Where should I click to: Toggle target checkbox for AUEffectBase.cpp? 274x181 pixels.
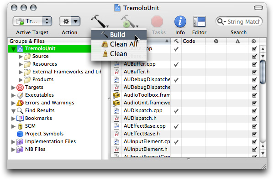click(x=254, y=126)
